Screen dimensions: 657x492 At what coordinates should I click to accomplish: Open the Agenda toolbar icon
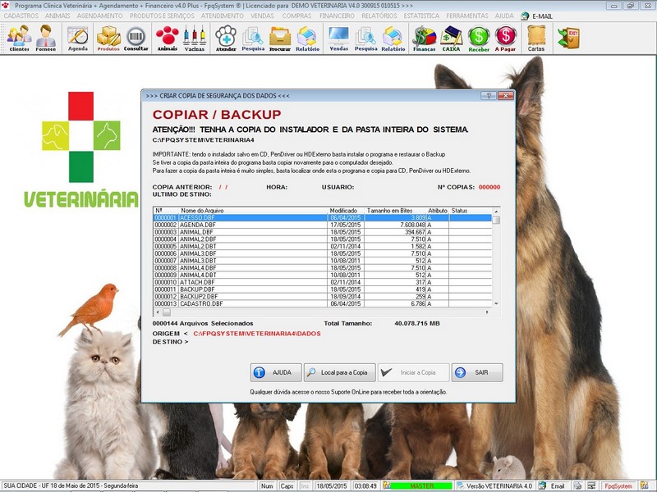78,39
